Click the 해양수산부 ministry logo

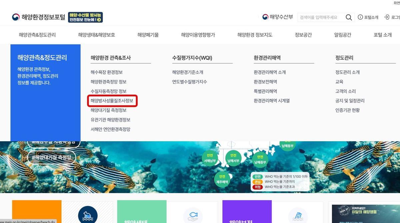point(277,17)
